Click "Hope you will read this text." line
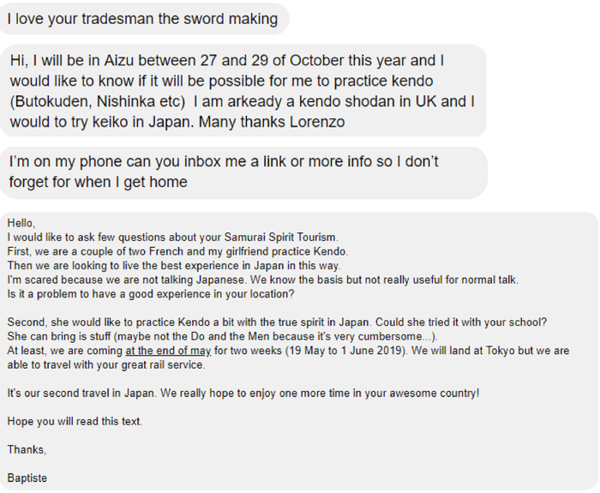This screenshot has height=493, width=600. click(73, 421)
